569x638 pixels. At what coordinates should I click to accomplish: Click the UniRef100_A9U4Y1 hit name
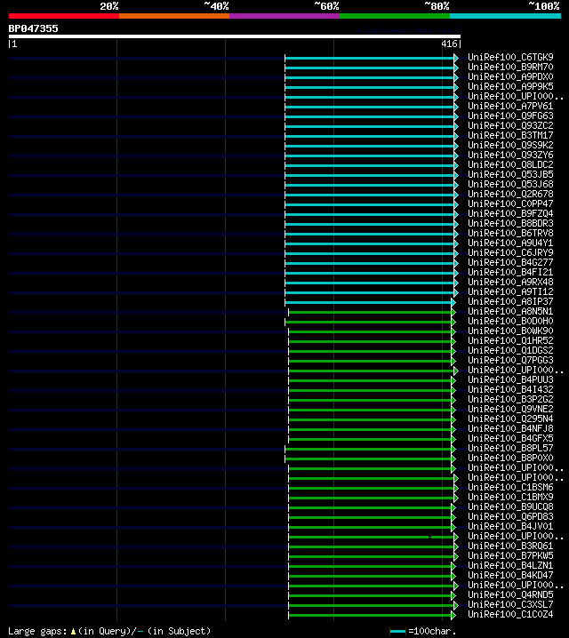tap(510, 243)
